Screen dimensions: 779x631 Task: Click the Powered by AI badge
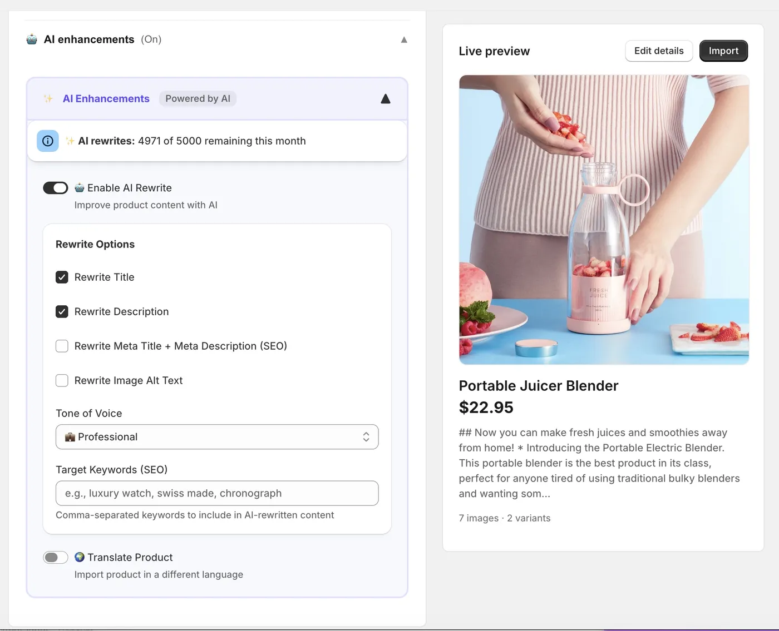198,98
